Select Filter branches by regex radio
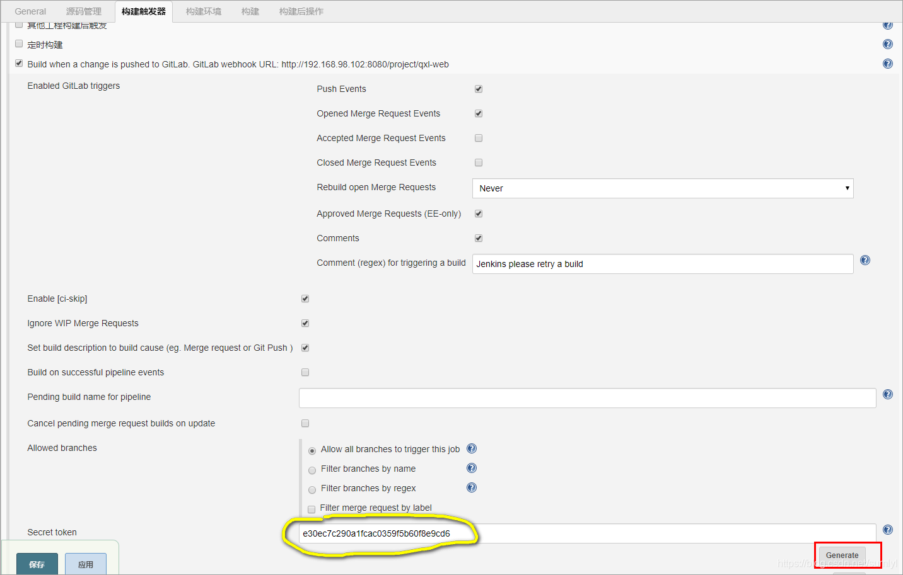The image size is (903, 575). [x=312, y=490]
